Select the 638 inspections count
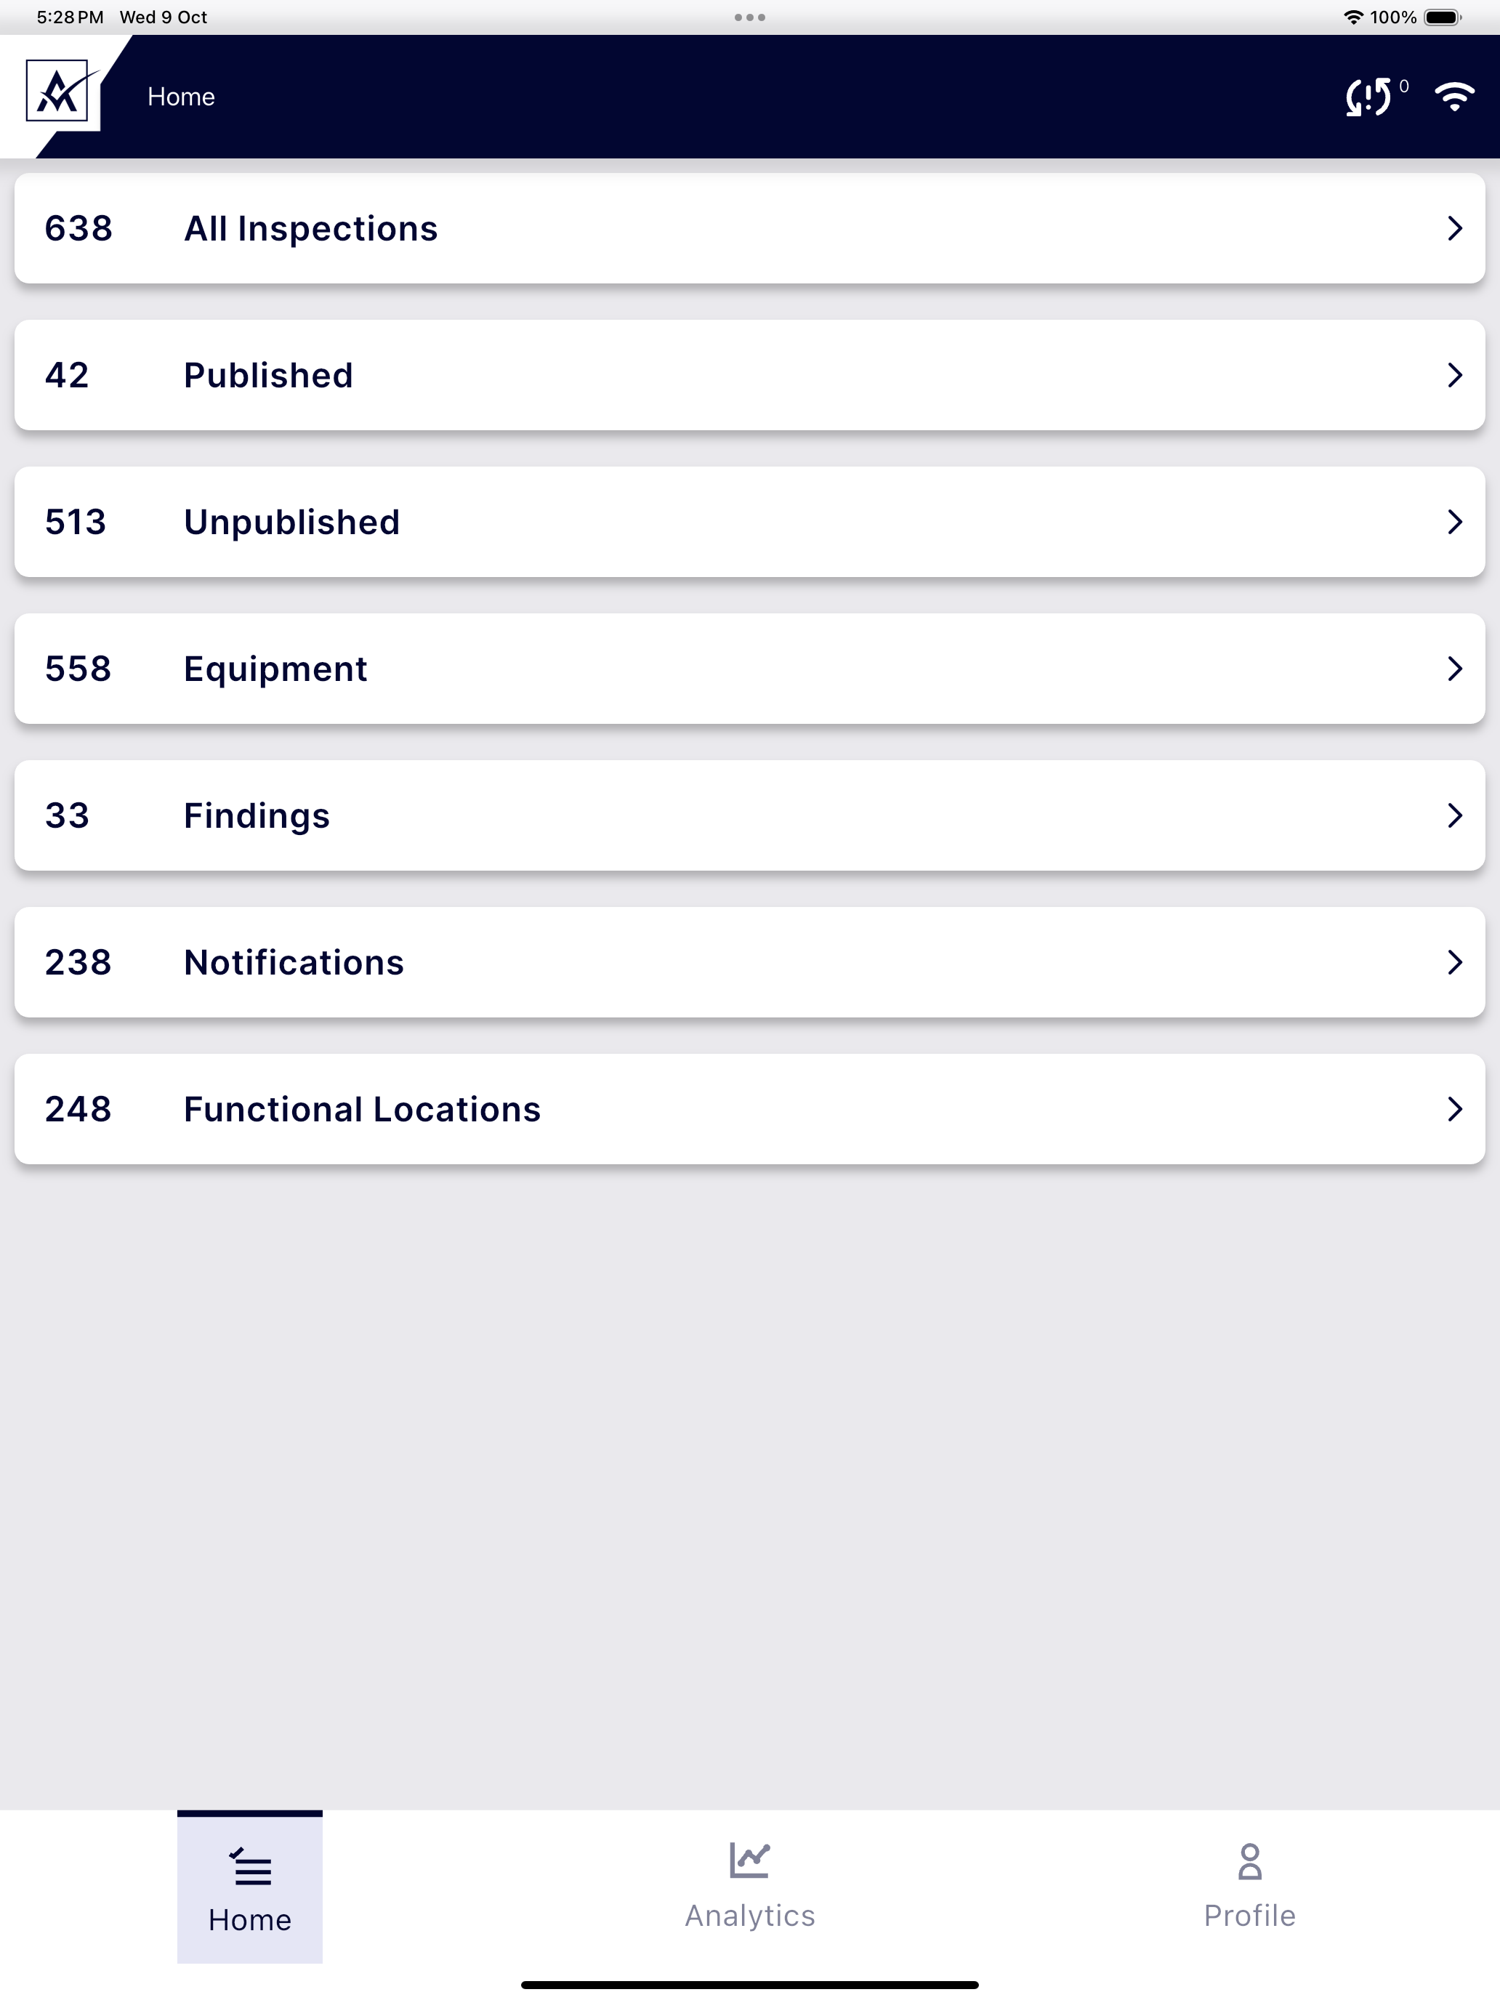The height and width of the screenshot is (2000, 1500). (78, 229)
